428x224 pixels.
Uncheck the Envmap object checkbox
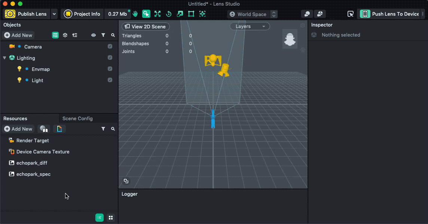(x=110, y=69)
